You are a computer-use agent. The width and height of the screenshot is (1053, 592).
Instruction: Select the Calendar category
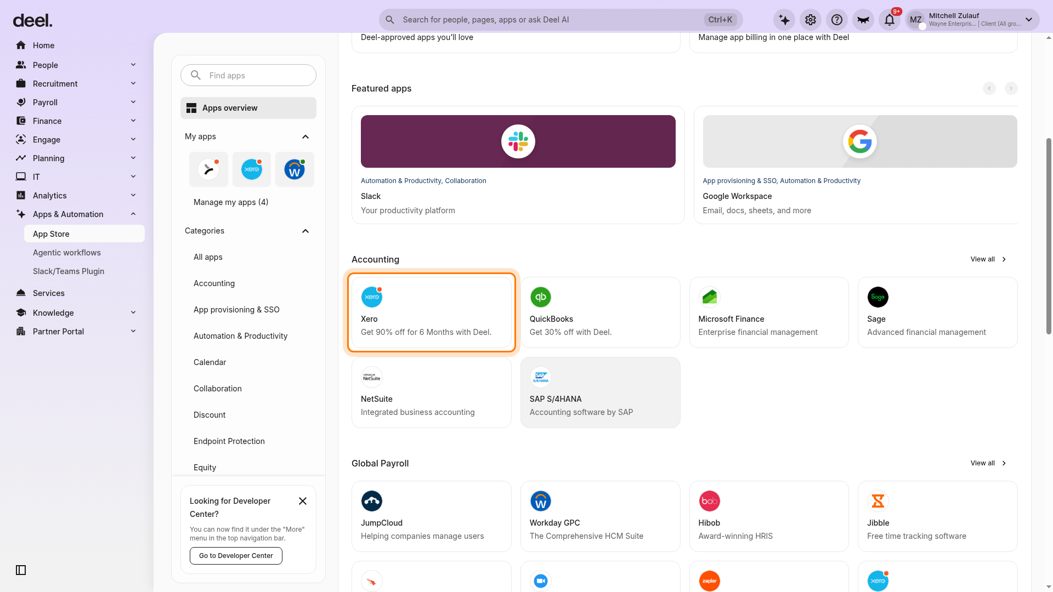(210, 362)
